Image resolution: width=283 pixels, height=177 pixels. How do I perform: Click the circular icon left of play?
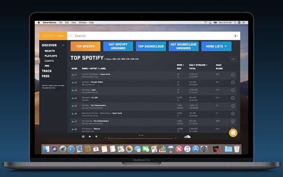coord(83,136)
